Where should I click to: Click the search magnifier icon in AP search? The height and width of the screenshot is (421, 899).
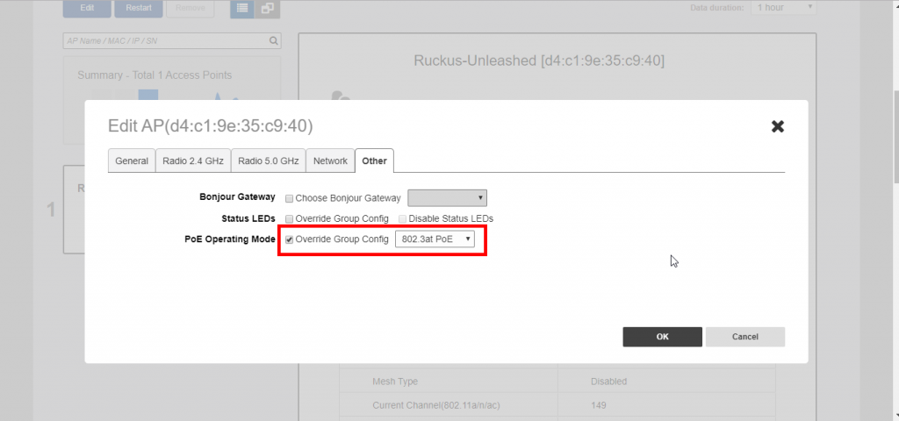[x=274, y=41]
